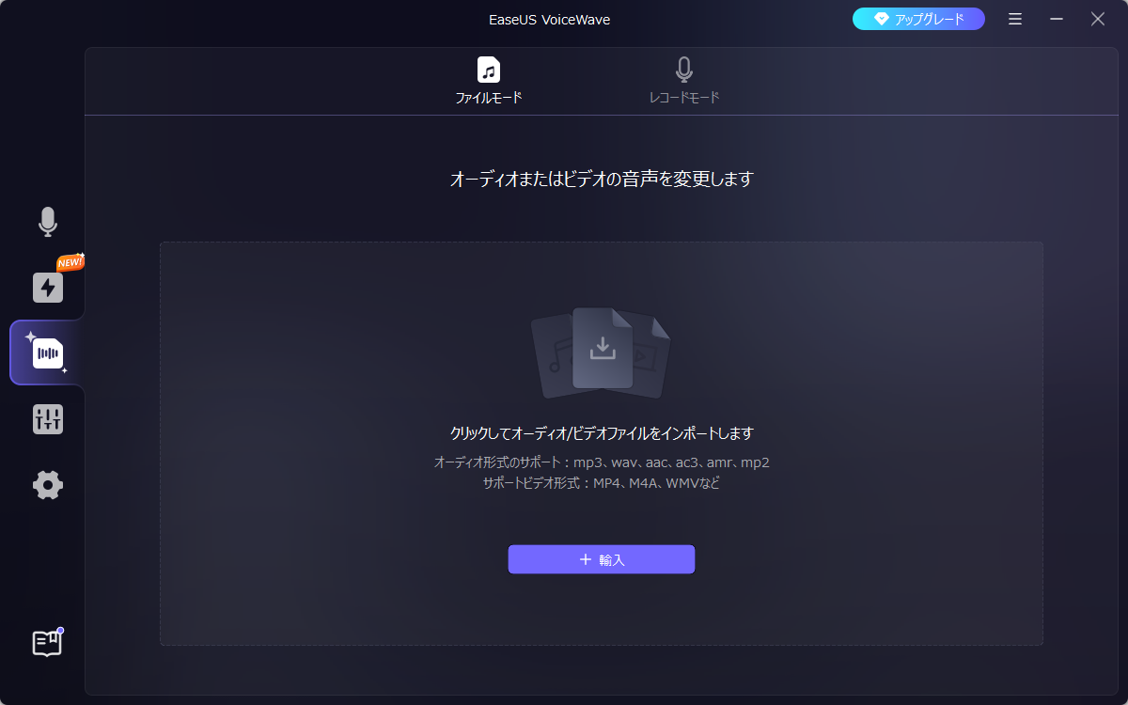Open the user guide book icon
The image size is (1128, 705).
coord(46,644)
